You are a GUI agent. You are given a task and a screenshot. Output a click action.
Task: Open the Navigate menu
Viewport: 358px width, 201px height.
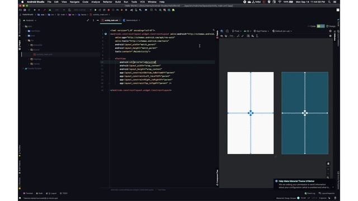point(74,2)
